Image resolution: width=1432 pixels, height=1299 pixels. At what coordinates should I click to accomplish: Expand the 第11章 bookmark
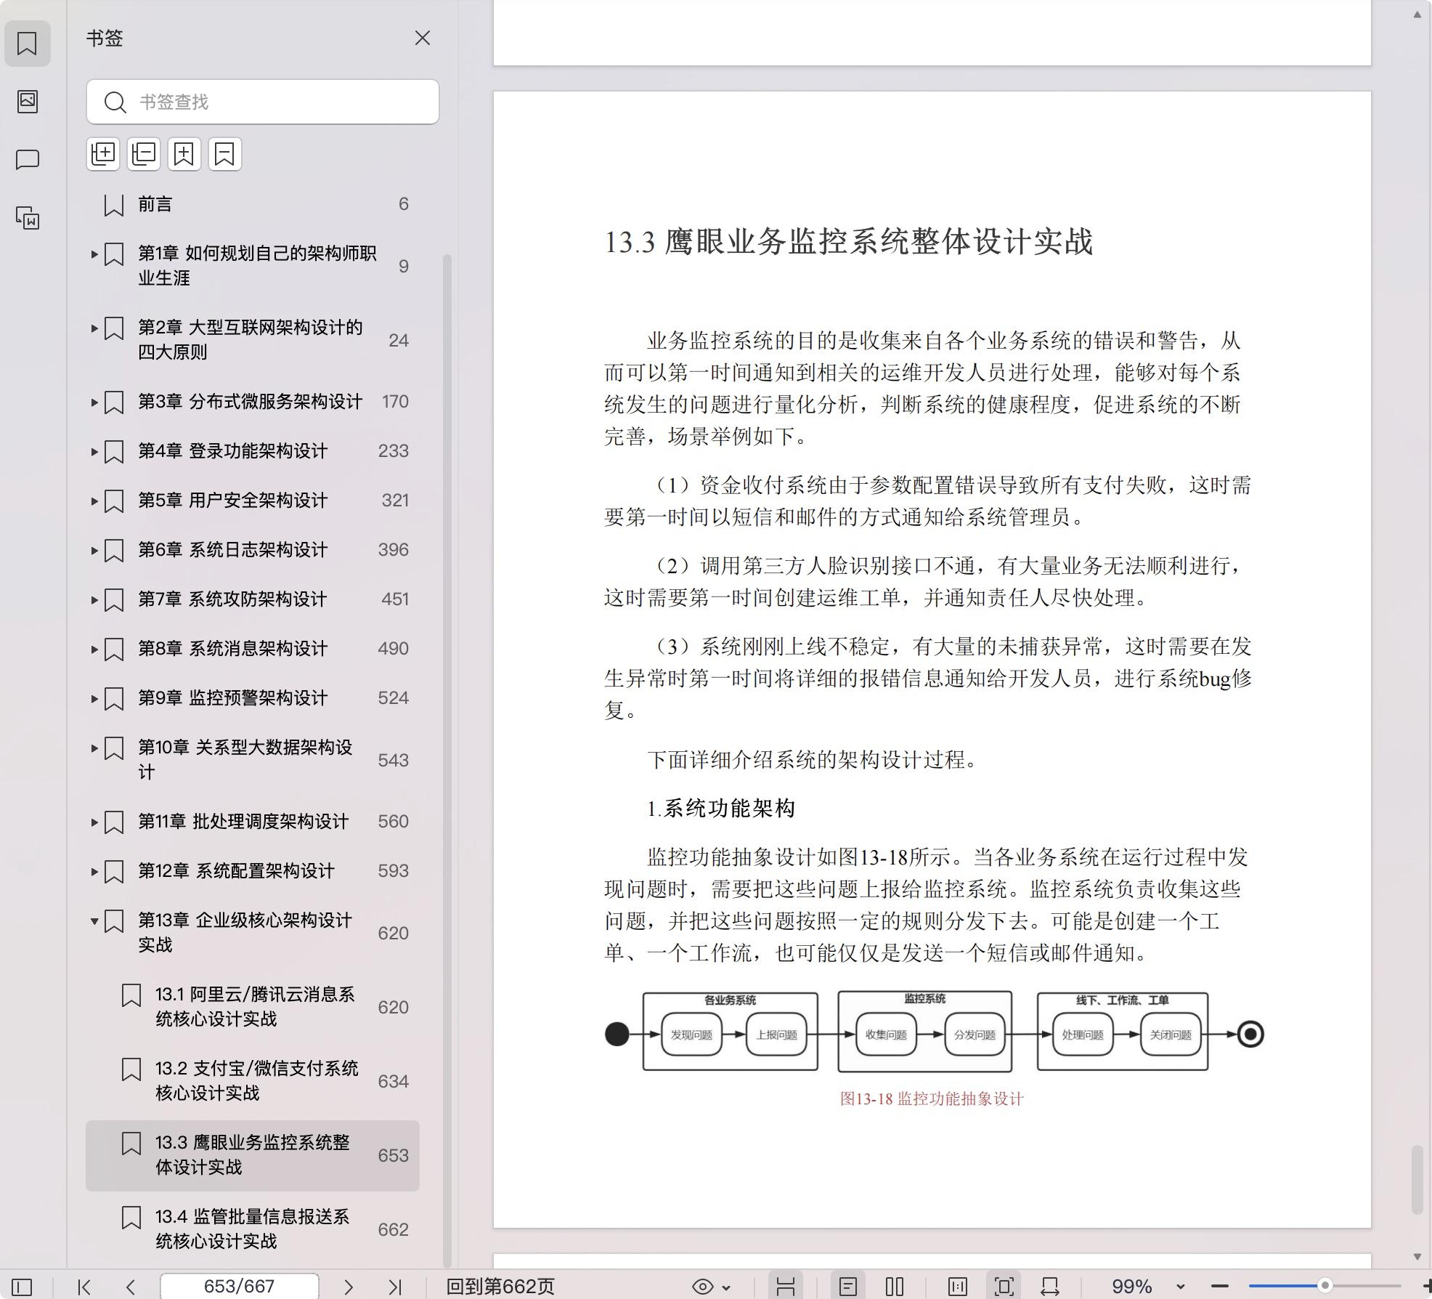click(94, 822)
